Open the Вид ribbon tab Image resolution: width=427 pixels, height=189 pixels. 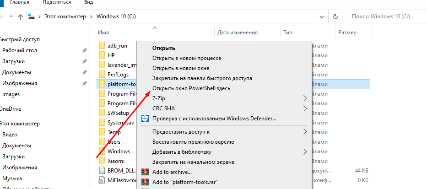[x=87, y=2]
